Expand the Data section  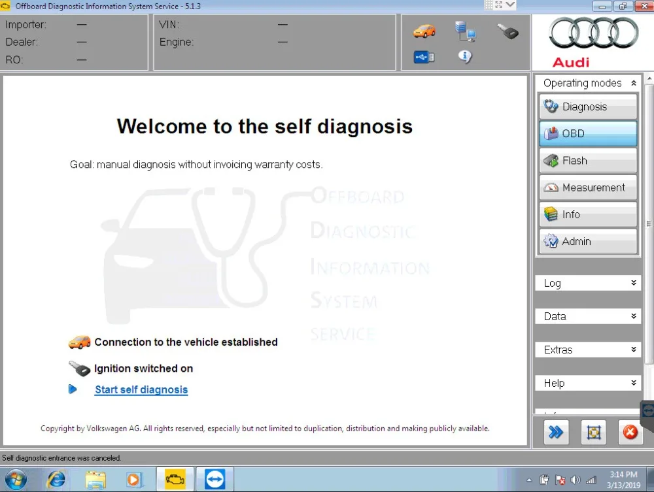[588, 316]
